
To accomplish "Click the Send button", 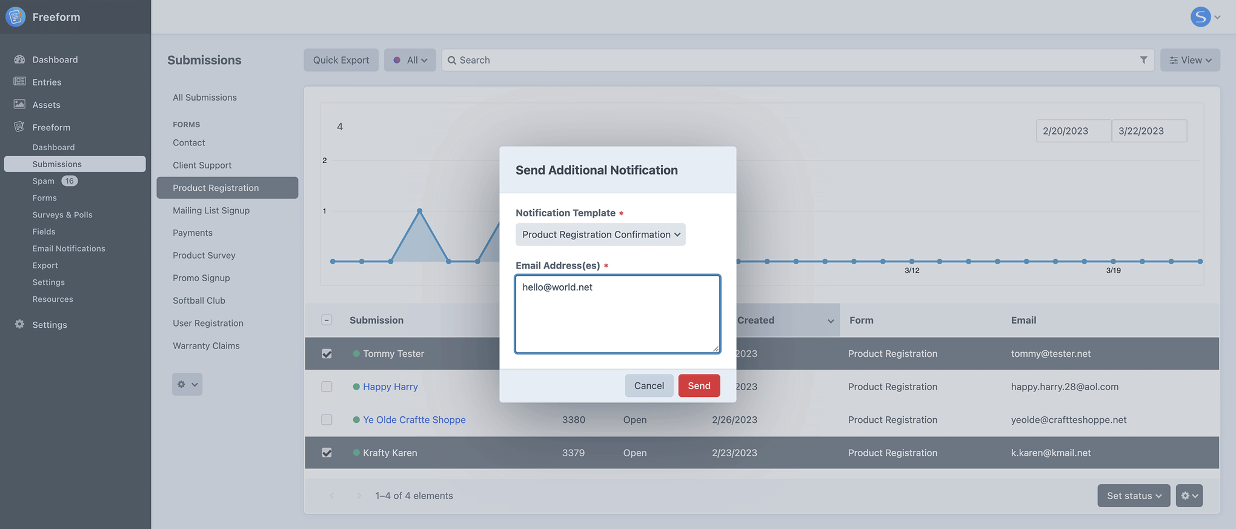I will pos(699,385).
